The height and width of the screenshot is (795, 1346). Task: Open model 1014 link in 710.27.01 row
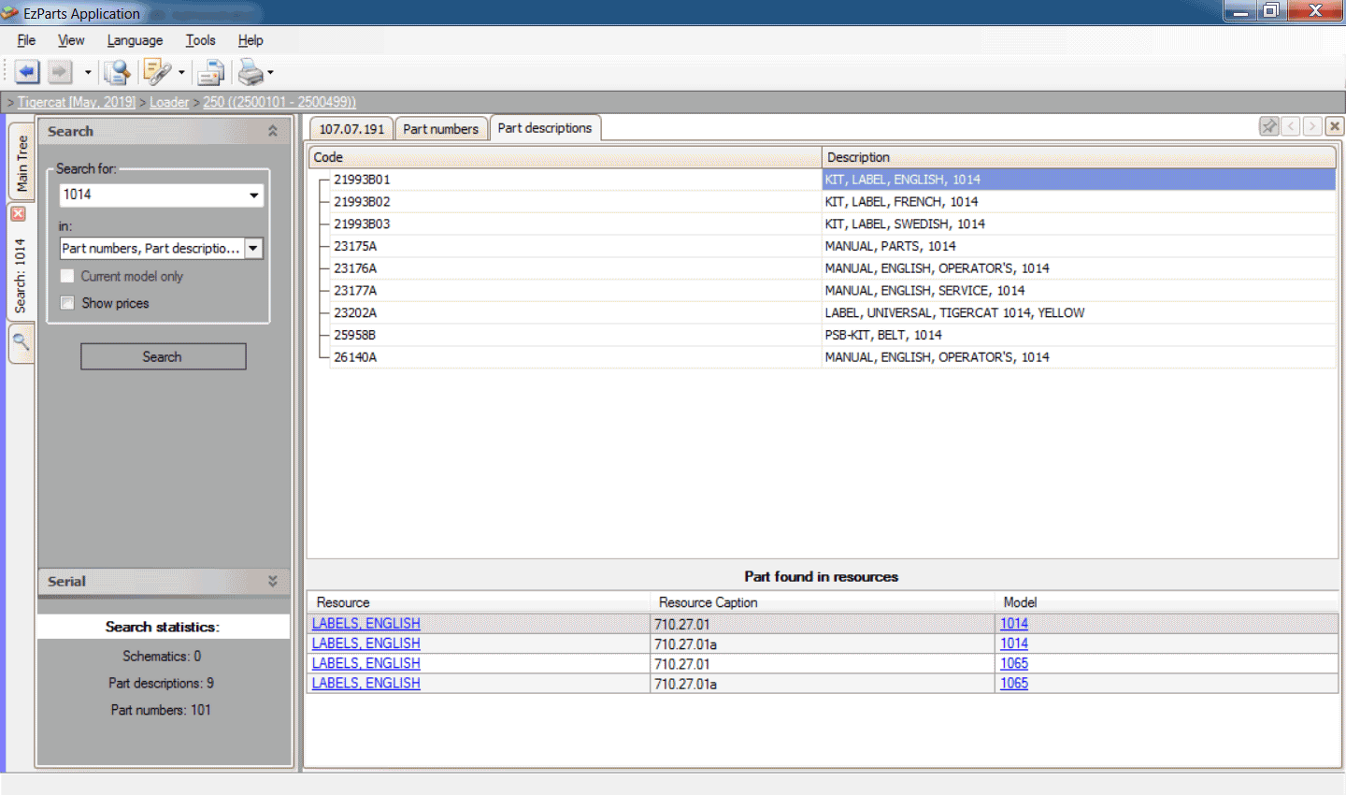click(1014, 624)
